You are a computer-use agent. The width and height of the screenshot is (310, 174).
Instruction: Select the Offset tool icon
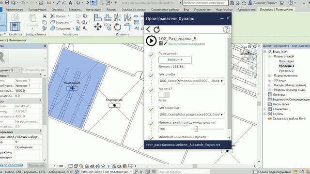coord(108,18)
